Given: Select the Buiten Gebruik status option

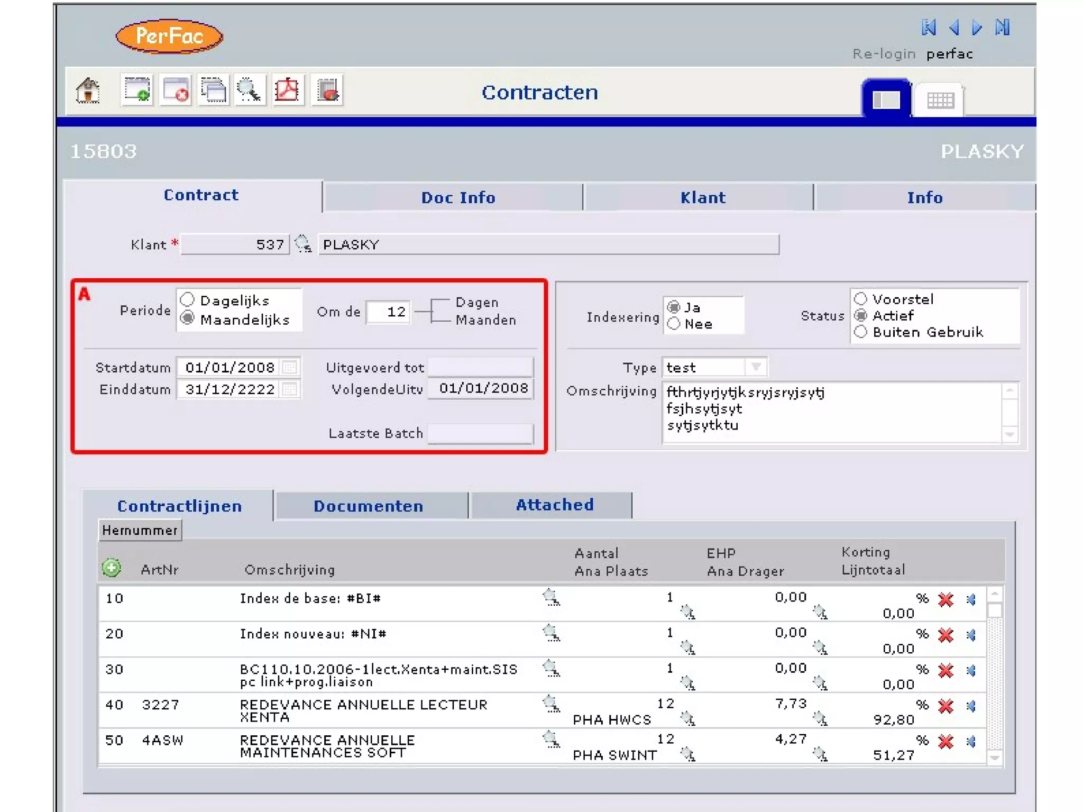Looking at the screenshot, I should [861, 332].
